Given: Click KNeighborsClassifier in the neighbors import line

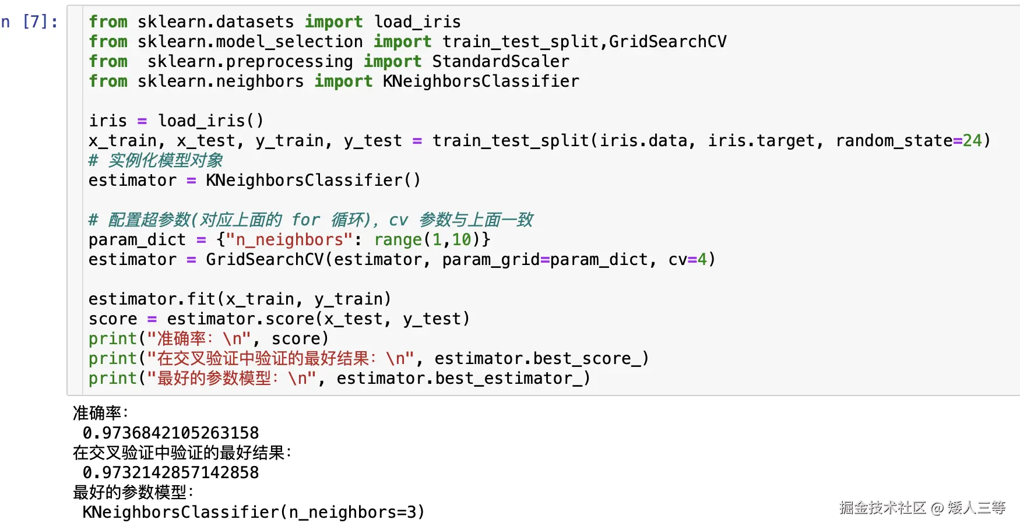Looking at the screenshot, I should (x=480, y=82).
